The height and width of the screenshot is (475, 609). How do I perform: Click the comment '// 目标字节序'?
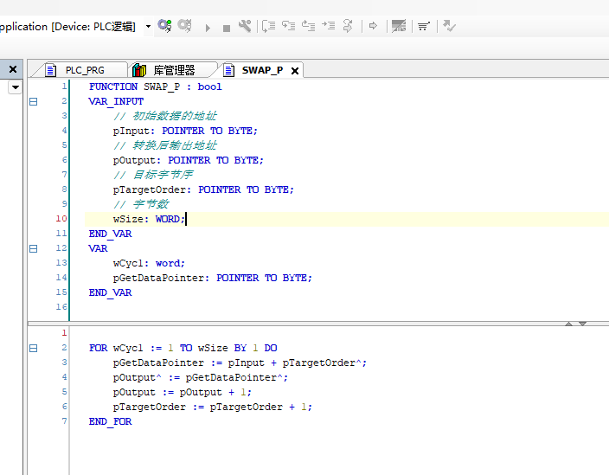point(153,175)
